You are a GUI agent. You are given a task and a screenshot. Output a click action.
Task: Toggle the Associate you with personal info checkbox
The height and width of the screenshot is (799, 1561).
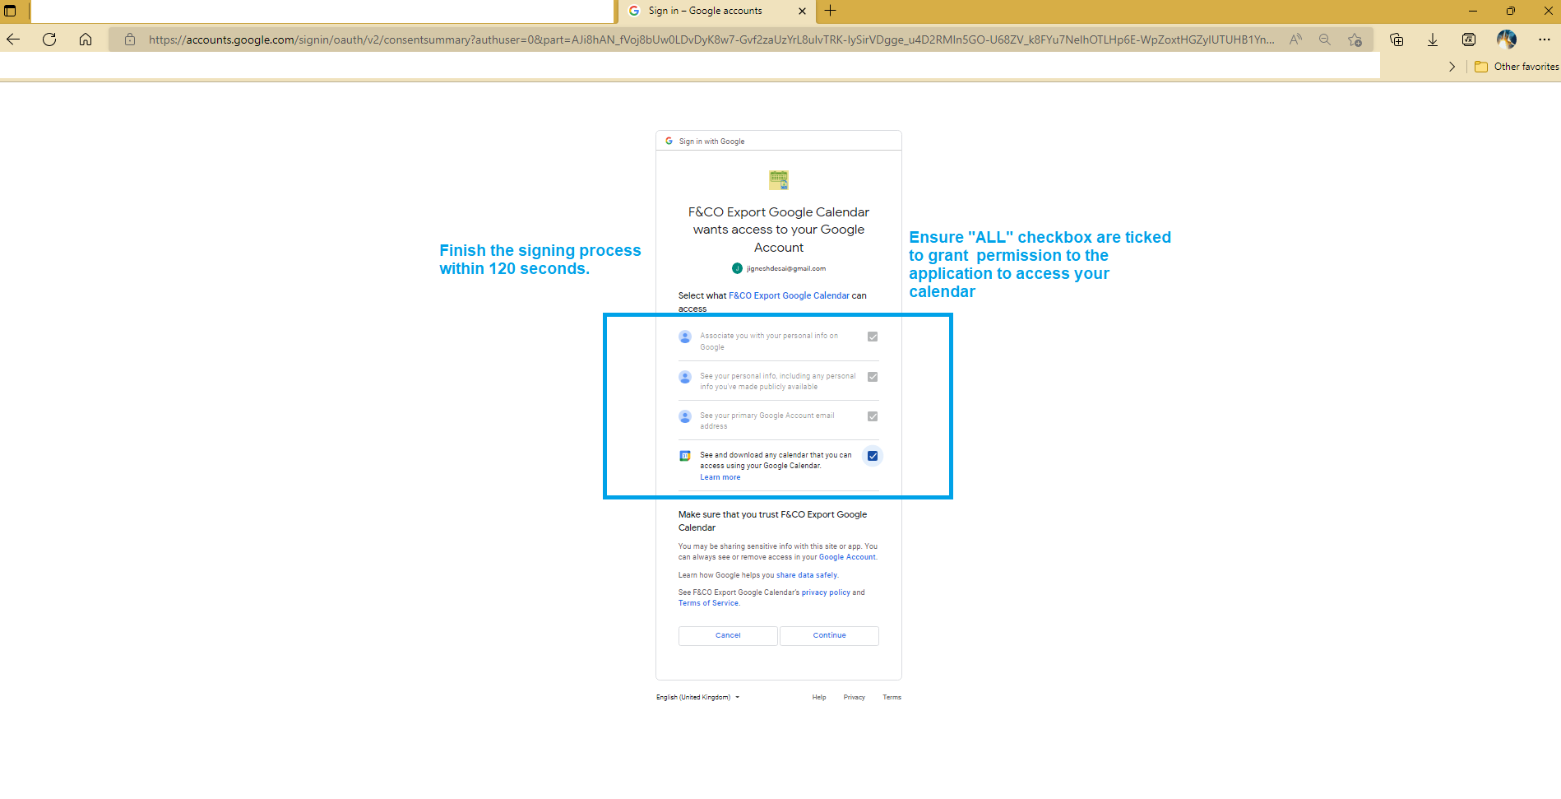[x=873, y=337]
